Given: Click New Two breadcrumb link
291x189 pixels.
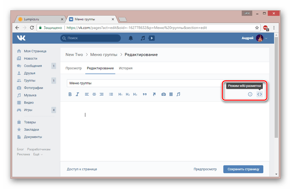Looking at the screenshot, I should [x=74, y=55].
